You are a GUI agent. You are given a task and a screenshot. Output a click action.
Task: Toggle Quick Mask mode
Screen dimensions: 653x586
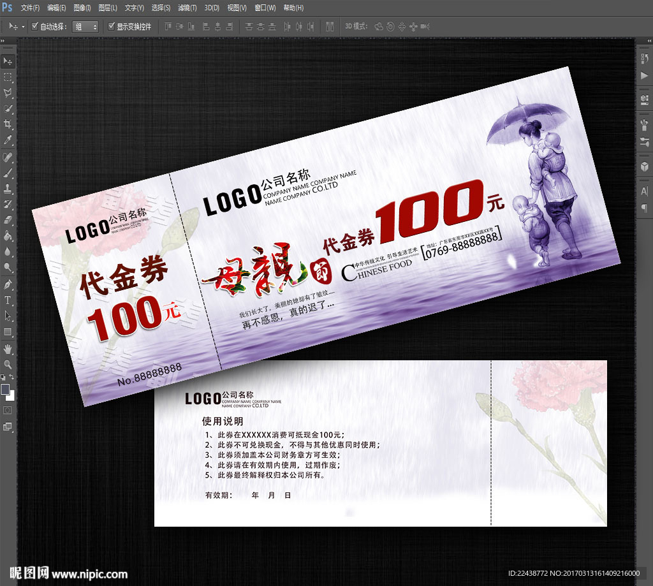(8, 410)
